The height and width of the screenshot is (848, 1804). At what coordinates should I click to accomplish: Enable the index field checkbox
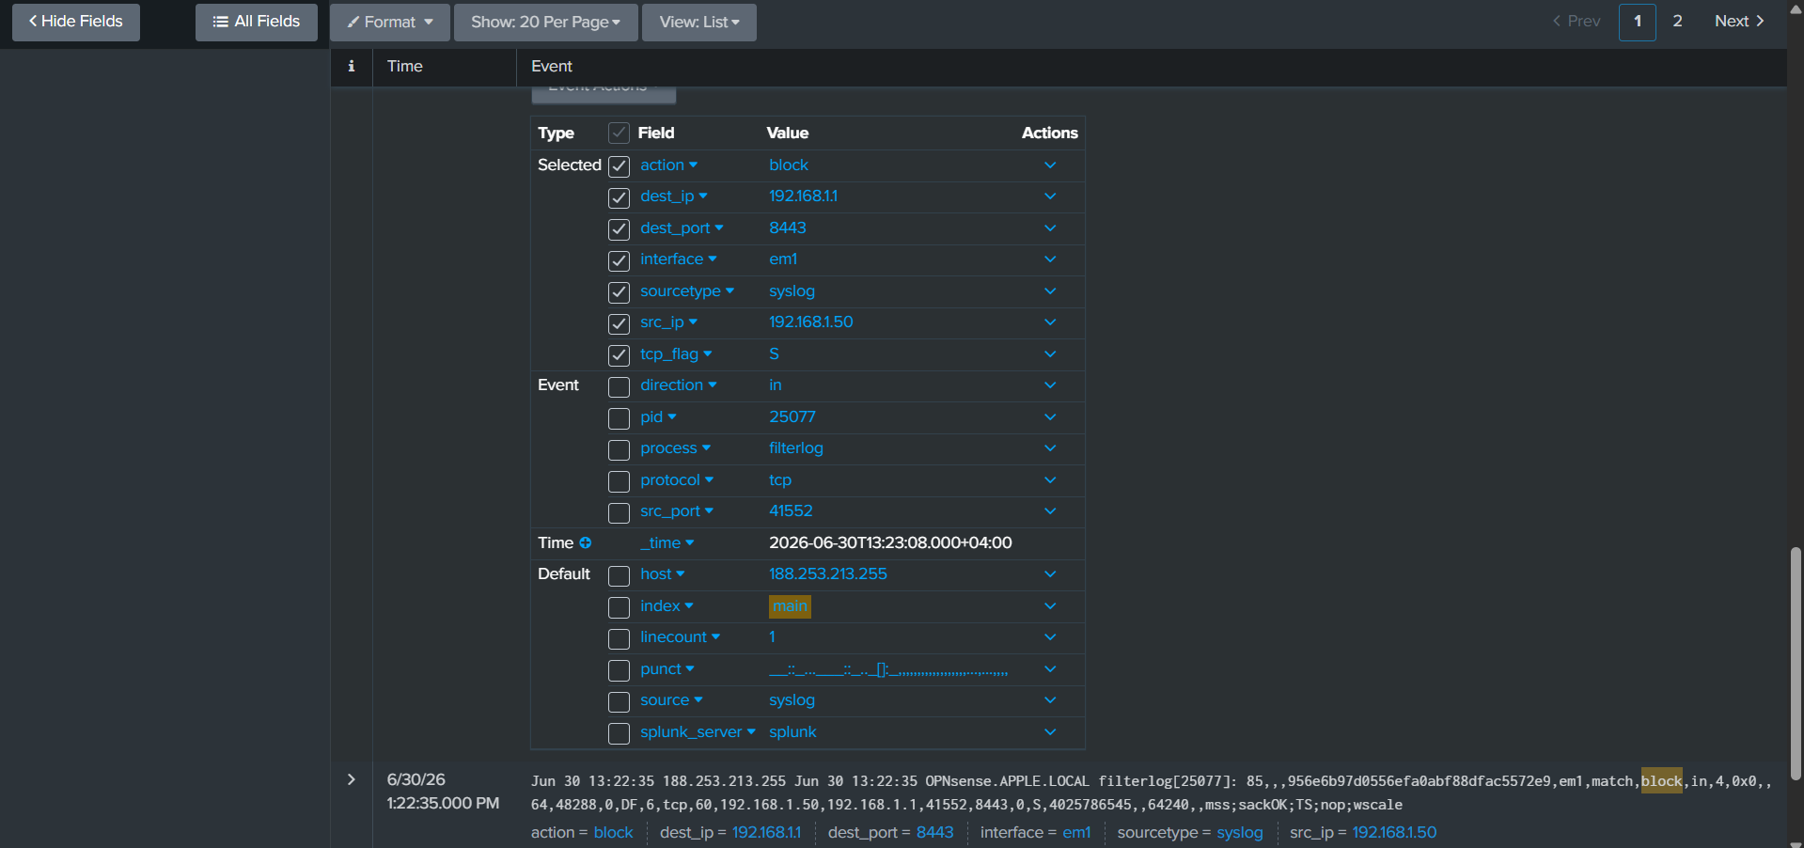click(619, 607)
